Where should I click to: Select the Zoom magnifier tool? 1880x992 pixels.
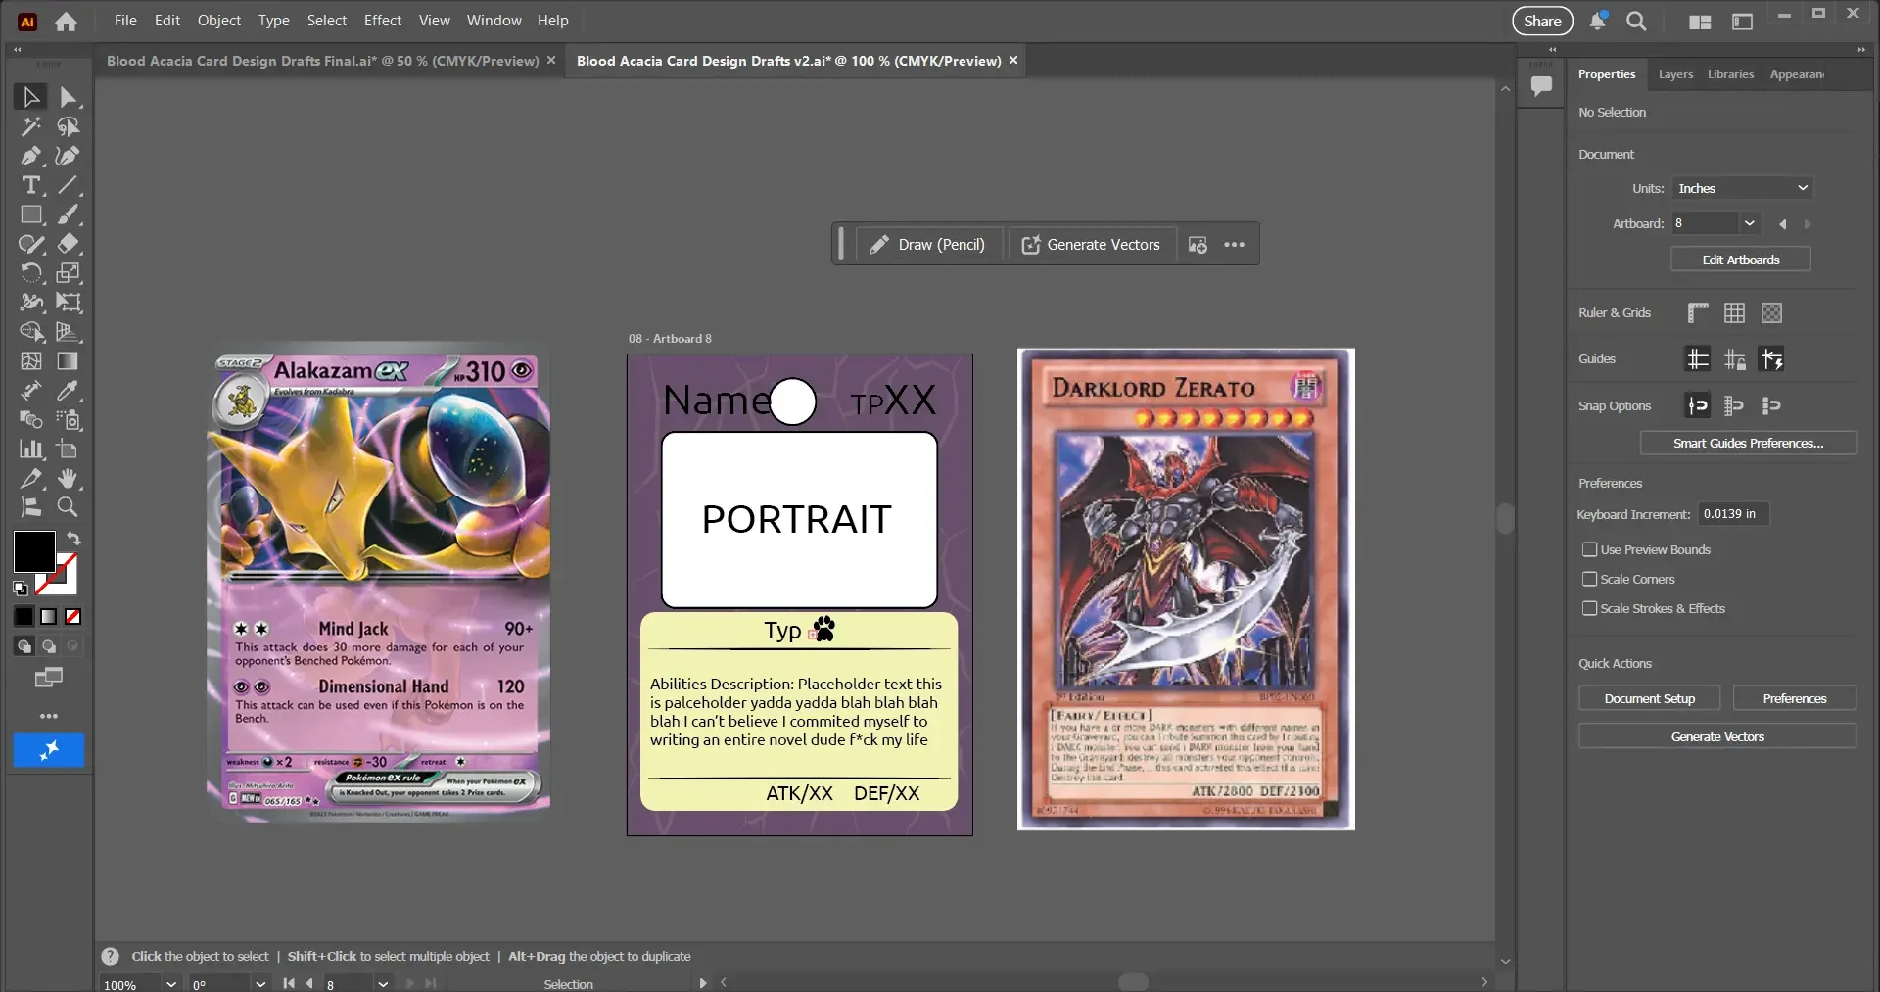(x=68, y=507)
